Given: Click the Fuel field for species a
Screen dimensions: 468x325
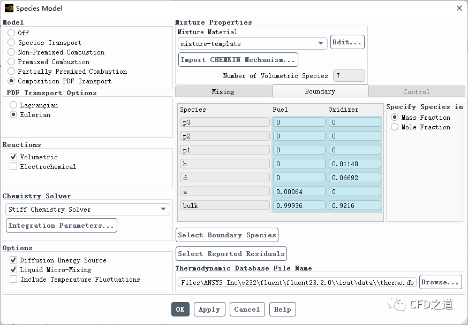Looking at the screenshot, I should click(298, 191).
